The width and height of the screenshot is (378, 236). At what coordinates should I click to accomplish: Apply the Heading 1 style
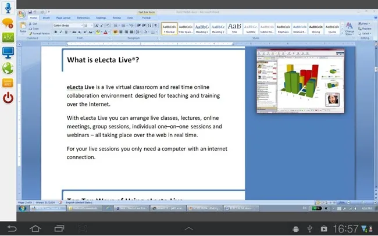click(x=202, y=28)
